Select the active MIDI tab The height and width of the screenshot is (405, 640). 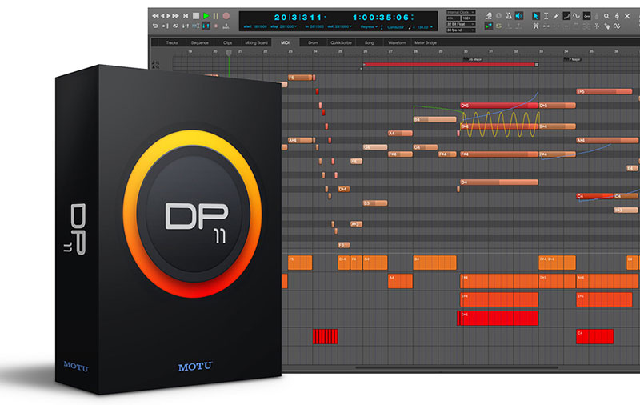pos(285,42)
